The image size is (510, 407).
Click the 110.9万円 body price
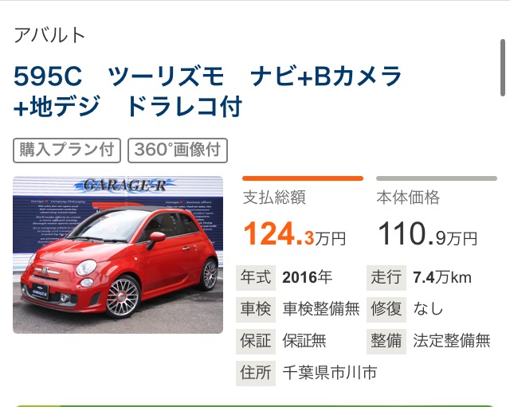coord(427,233)
